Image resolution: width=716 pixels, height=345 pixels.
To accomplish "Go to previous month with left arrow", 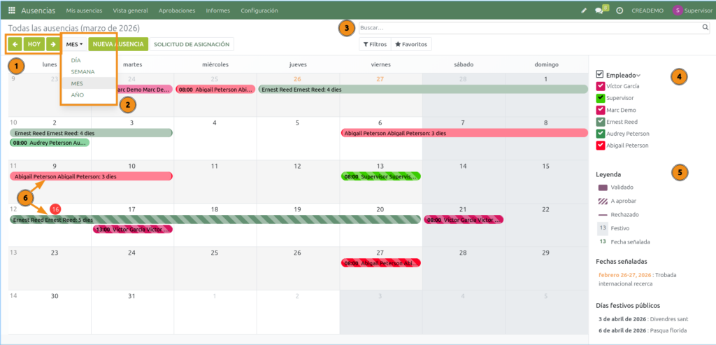I will point(15,44).
